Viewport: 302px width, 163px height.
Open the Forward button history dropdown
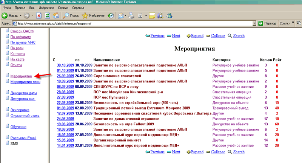point(32,15)
